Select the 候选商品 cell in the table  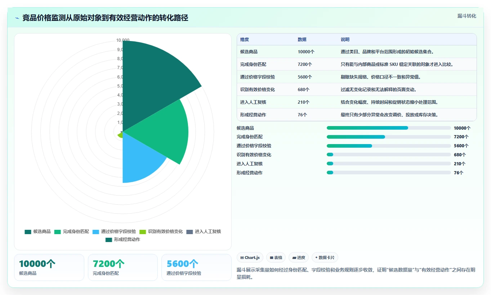point(249,52)
